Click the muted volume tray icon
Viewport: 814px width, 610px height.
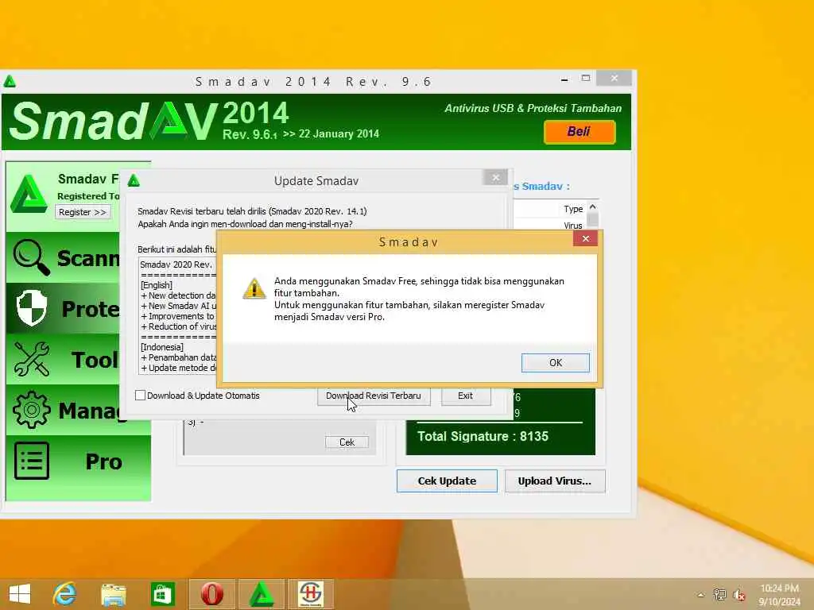(x=738, y=595)
